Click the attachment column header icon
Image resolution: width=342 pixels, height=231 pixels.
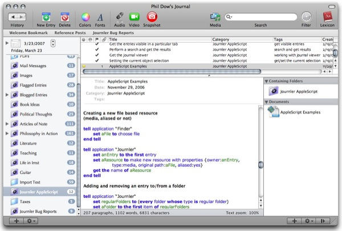point(104,39)
